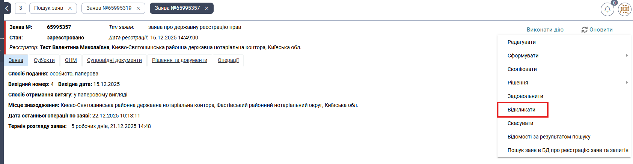
Task: Switch to the Суб'єкти tab
Action: pos(44,60)
